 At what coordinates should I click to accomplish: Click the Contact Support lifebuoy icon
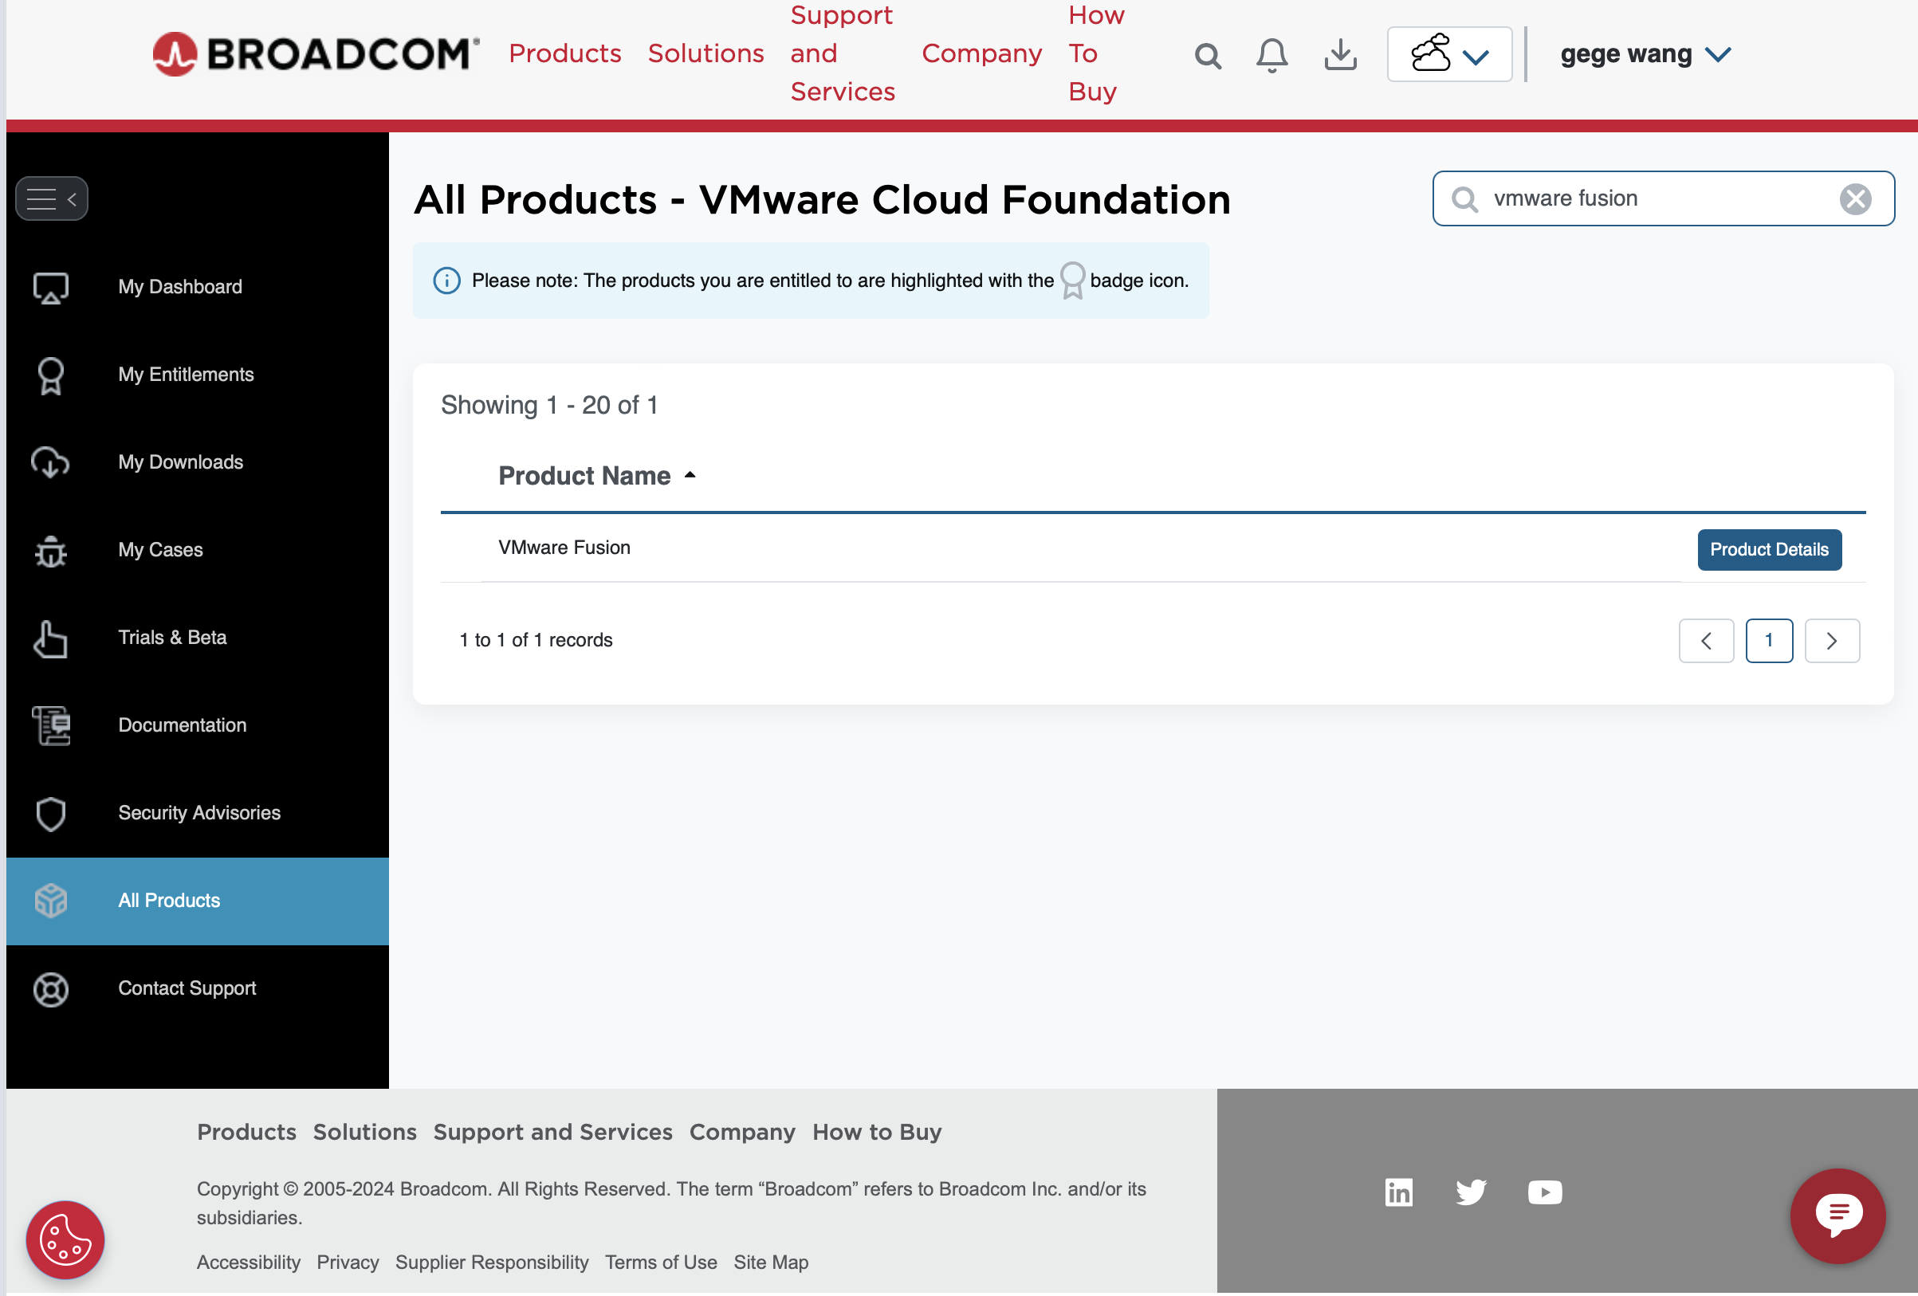coord(50,989)
